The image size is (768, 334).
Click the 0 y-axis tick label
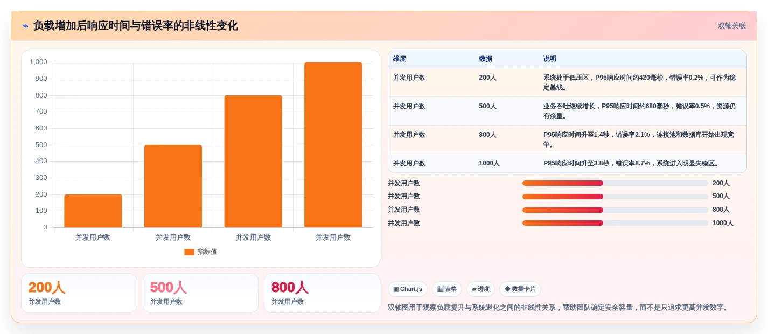(x=45, y=227)
